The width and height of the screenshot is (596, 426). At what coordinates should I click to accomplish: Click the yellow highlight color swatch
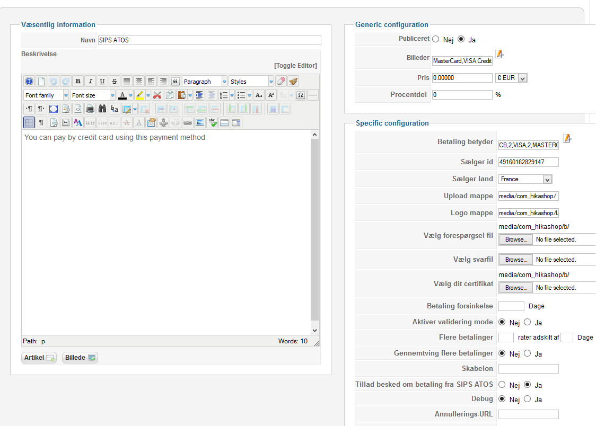coord(140,95)
